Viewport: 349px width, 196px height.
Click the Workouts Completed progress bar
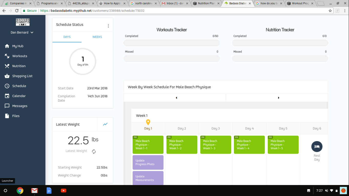coord(172,43)
